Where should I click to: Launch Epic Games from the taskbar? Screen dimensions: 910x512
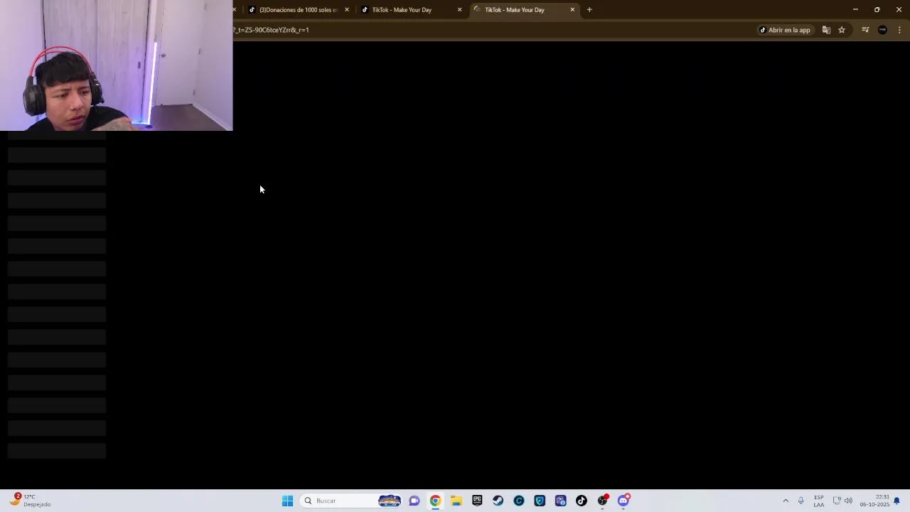pos(477,501)
